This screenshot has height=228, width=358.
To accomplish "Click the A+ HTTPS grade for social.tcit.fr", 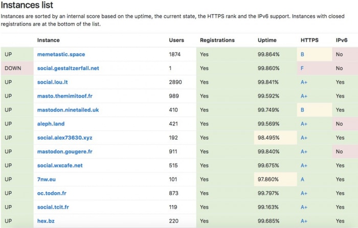I will pos(304,207).
